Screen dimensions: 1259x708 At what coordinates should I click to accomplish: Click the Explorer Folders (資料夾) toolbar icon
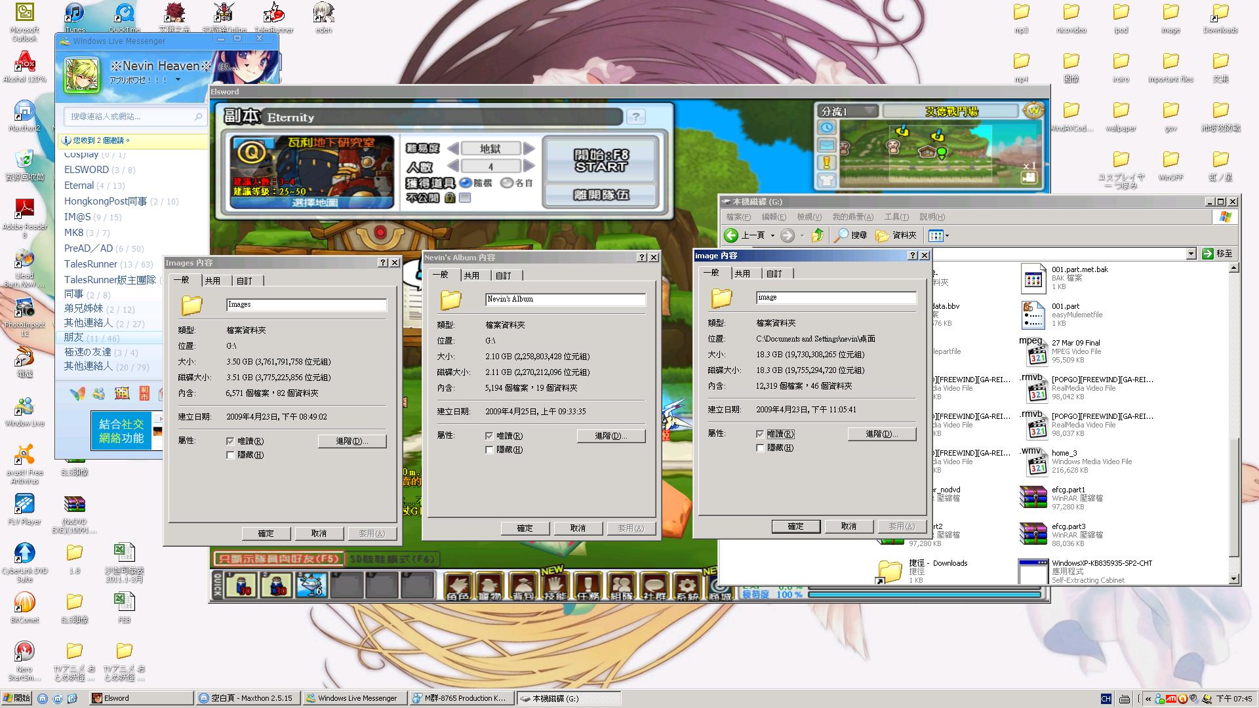[x=883, y=235]
